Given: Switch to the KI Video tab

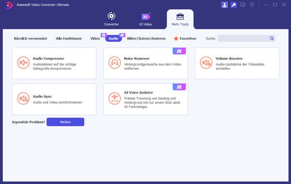Looking at the screenshot, I should 145,19.
